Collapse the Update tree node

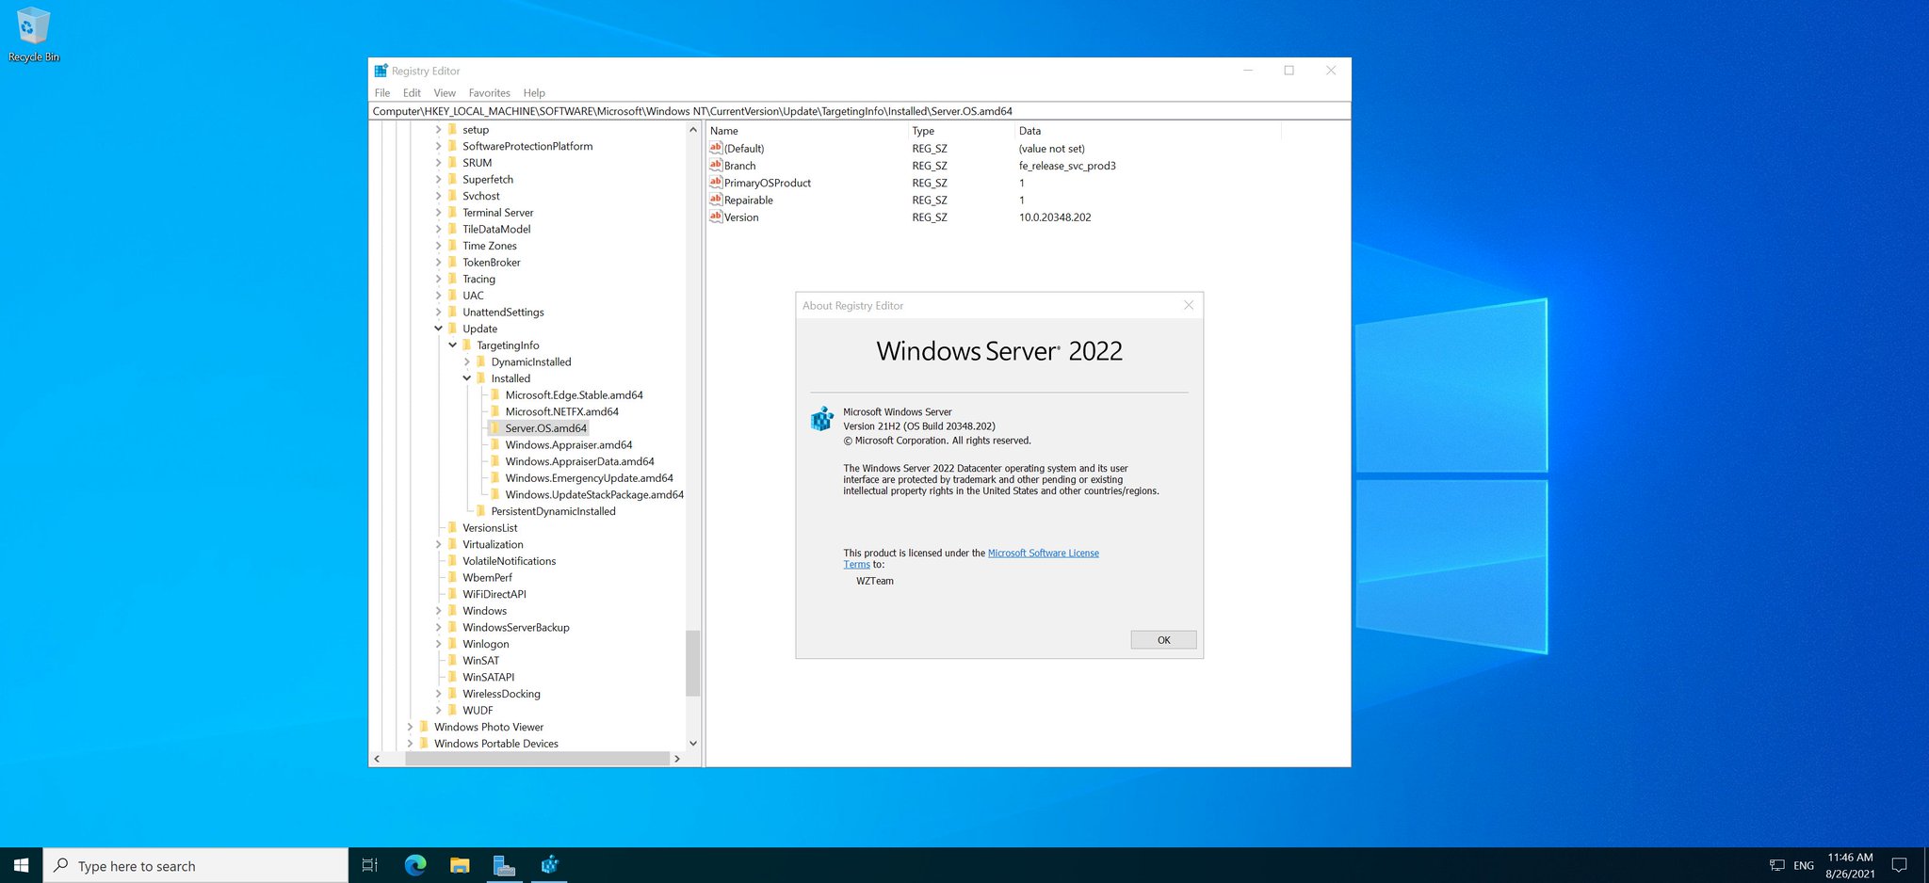[x=439, y=329]
